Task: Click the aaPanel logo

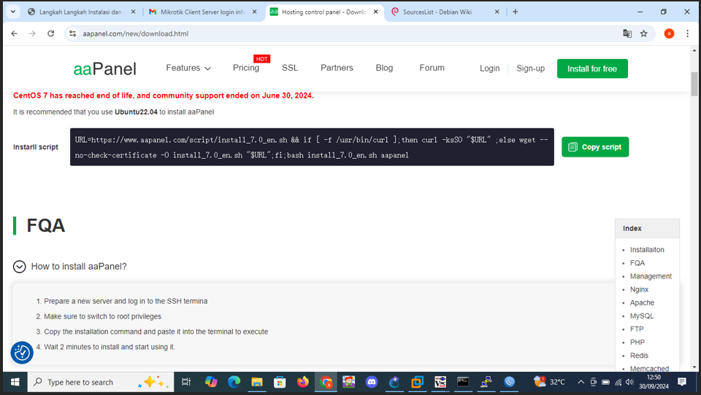Action: pyautogui.click(x=104, y=69)
